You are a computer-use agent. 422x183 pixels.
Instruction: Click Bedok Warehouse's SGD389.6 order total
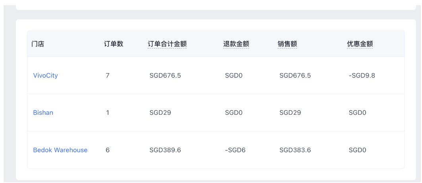pos(165,150)
